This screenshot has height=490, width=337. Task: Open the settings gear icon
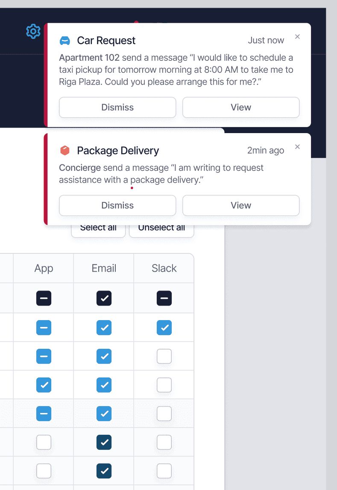click(33, 31)
